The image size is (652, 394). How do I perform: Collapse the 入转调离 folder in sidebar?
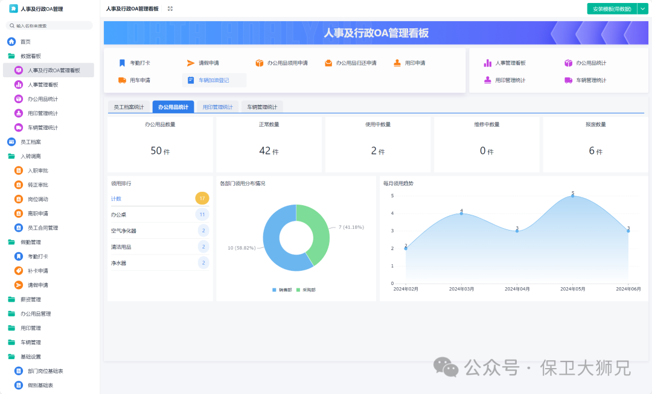pyautogui.click(x=11, y=156)
